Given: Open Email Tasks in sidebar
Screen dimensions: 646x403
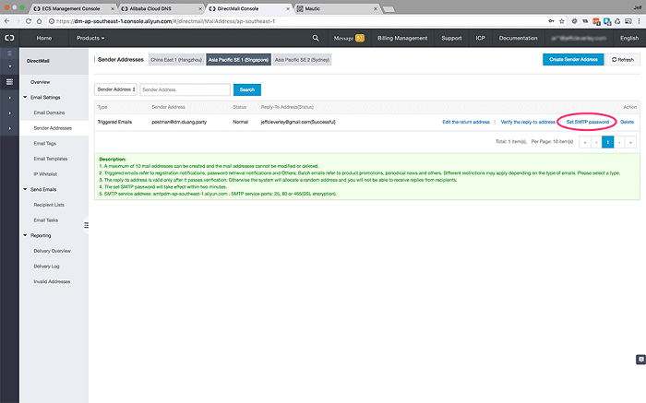Looking at the screenshot, I should click(x=46, y=220).
